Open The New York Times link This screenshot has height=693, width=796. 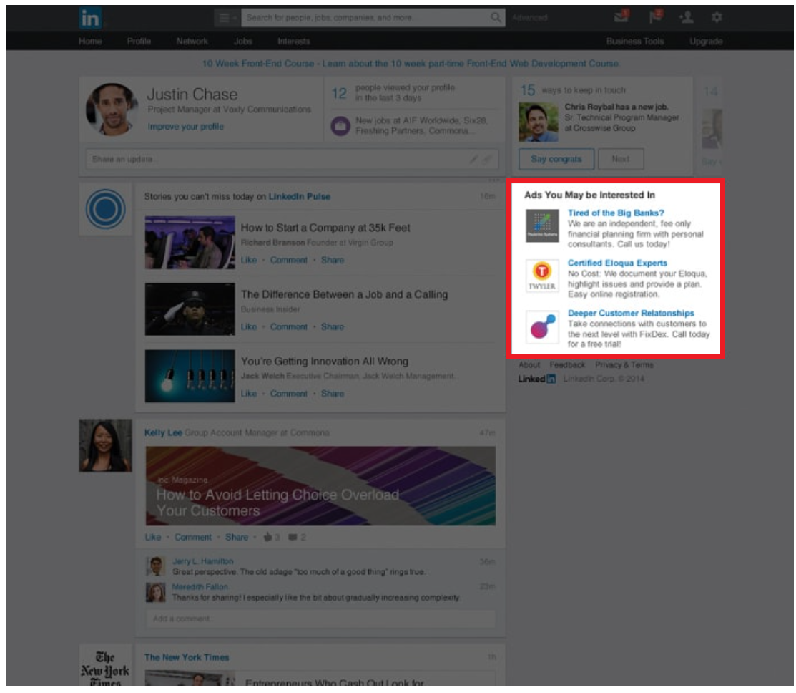187,657
